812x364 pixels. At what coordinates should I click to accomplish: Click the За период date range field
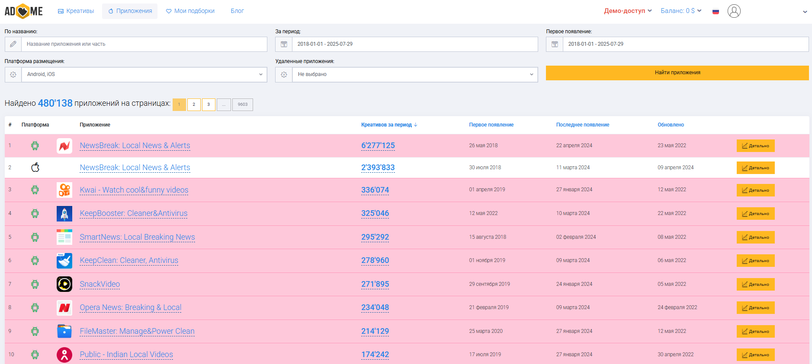(415, 44)
